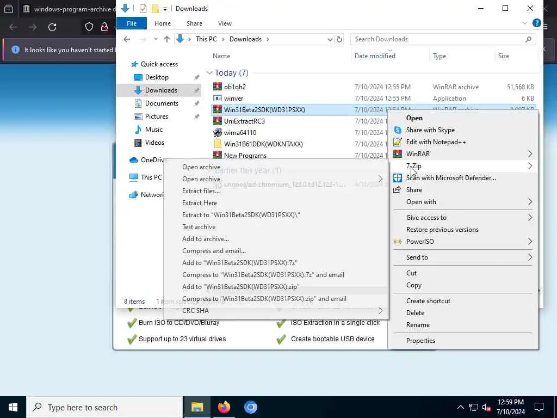Open the Windows Start menu
The height and width of the screenshot is (418, 557).
[x=13, y=407]
